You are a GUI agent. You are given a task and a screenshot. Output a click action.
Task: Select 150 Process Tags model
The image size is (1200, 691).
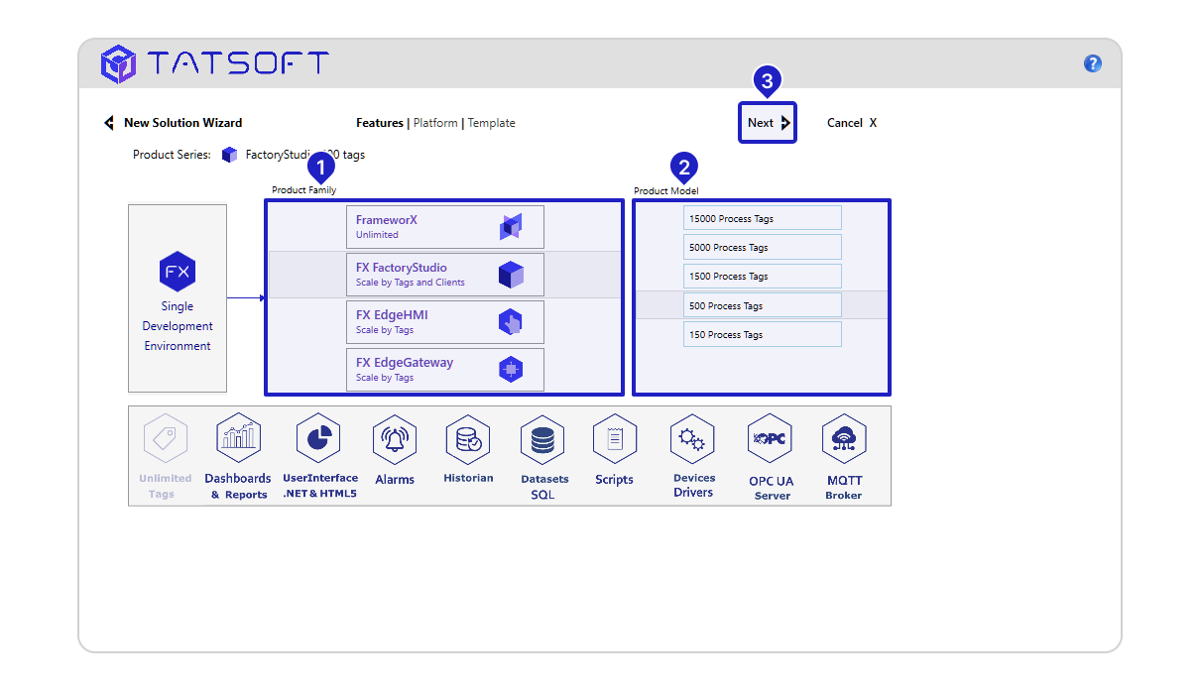click(x=762, y=334)
